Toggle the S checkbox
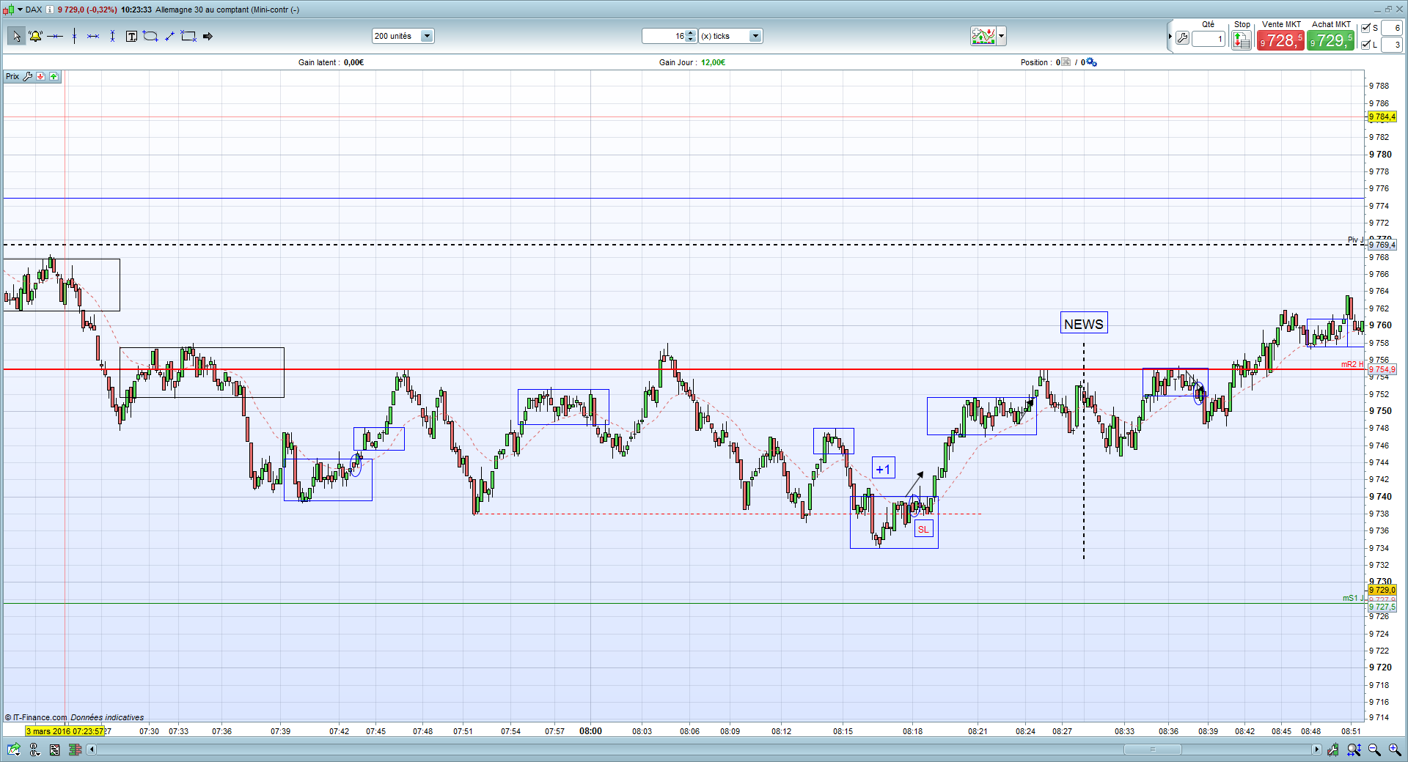The width and height of the screenshot is (1408, 762). pyautogui.click(x=1365, y=28)
